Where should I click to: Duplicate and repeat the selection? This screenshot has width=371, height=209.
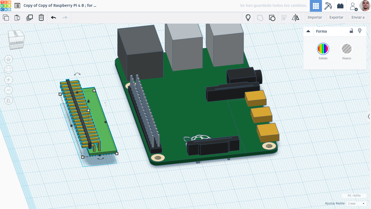click(29, 18)
